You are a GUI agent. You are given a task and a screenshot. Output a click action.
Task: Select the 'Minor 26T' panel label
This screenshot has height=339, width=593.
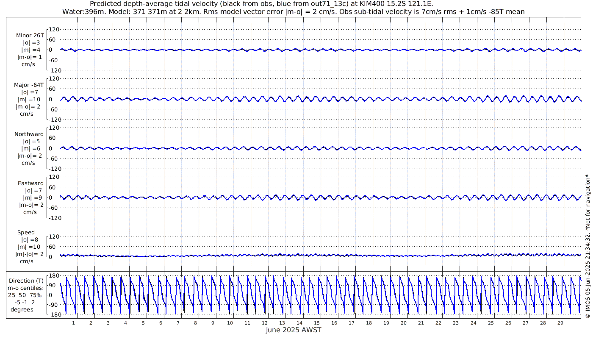[30, 35]
